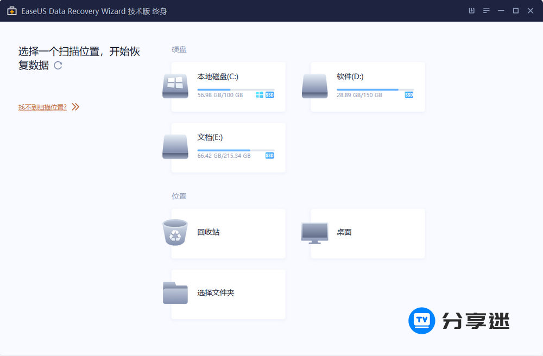Select the 选择文件夹 scan option

[228, 294]
